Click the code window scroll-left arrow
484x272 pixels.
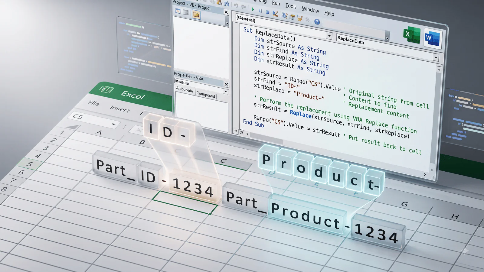(x=247, y=134)
